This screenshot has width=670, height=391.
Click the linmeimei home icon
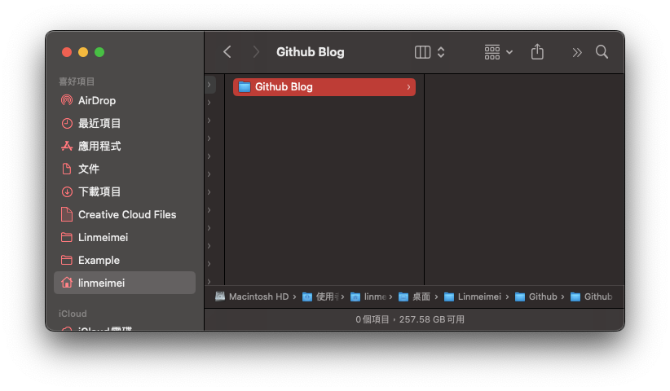pyautogui.click(x=67, y=283)
